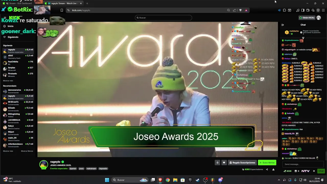
Task: Expand Recomendado list with Mostrar más
Action: point(8,151)
